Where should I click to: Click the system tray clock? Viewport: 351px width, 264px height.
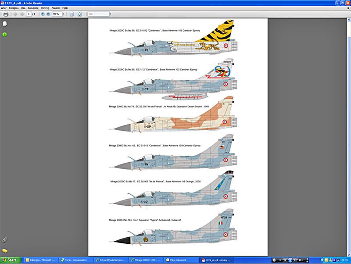(x=345, y=260)
